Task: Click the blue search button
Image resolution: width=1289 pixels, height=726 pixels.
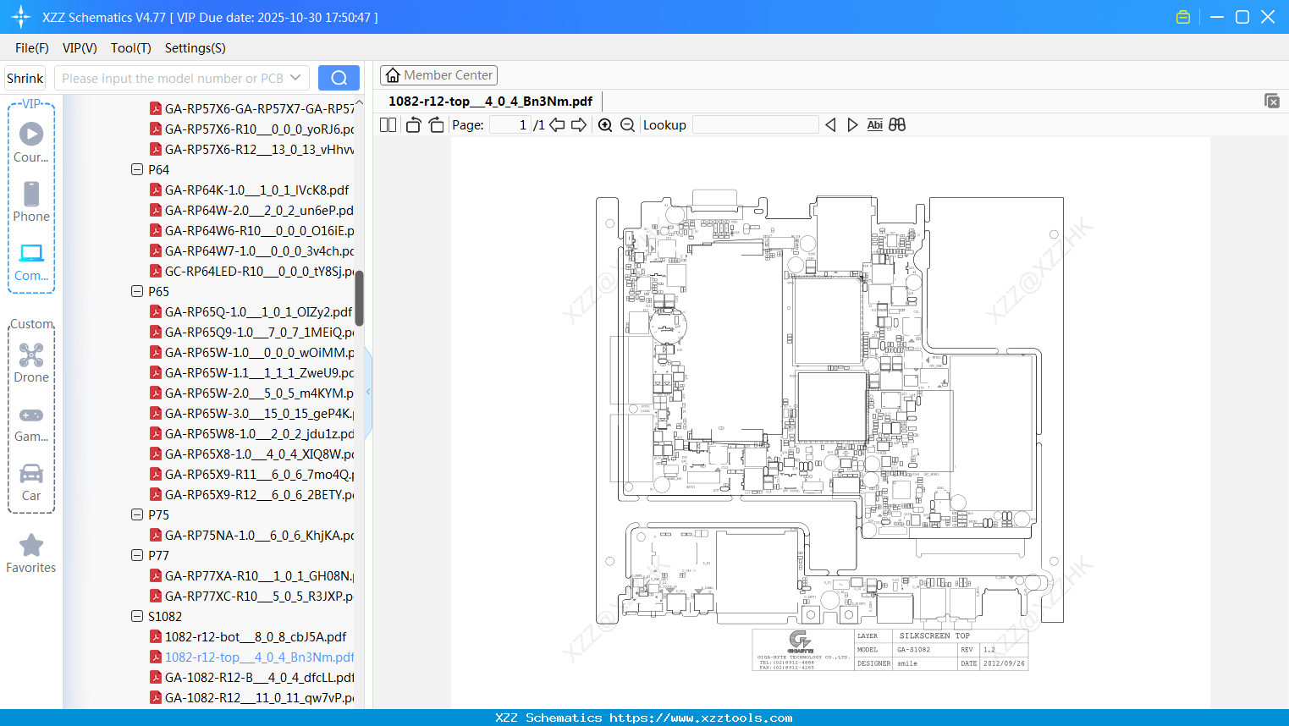Action: click(339, 78)
